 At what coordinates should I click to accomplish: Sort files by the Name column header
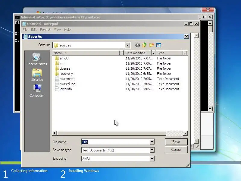click(86, 53)
